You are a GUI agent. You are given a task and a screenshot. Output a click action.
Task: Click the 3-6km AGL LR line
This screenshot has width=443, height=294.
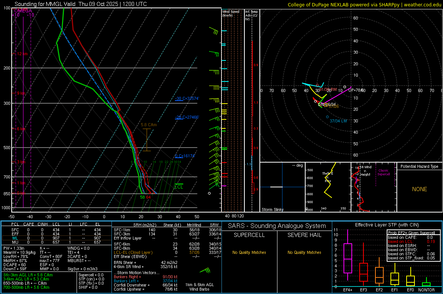tap(26, 279)
